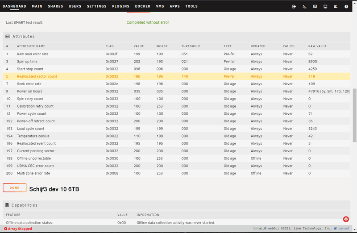This screenshot has width=357, height=233.
Task: Click the Threshold column header
Action: (x=191, y=46)
